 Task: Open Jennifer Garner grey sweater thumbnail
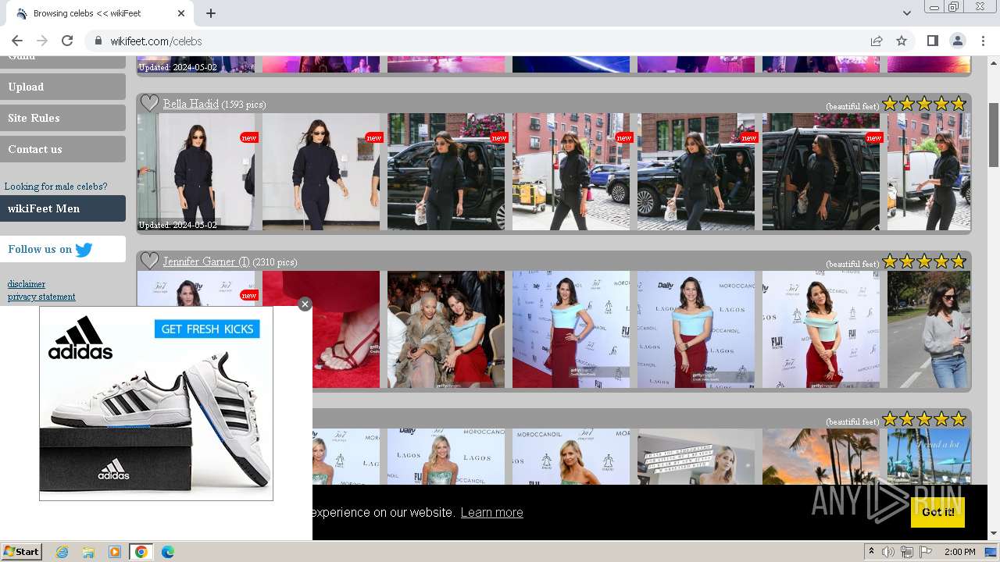click(x=929, y=329)
